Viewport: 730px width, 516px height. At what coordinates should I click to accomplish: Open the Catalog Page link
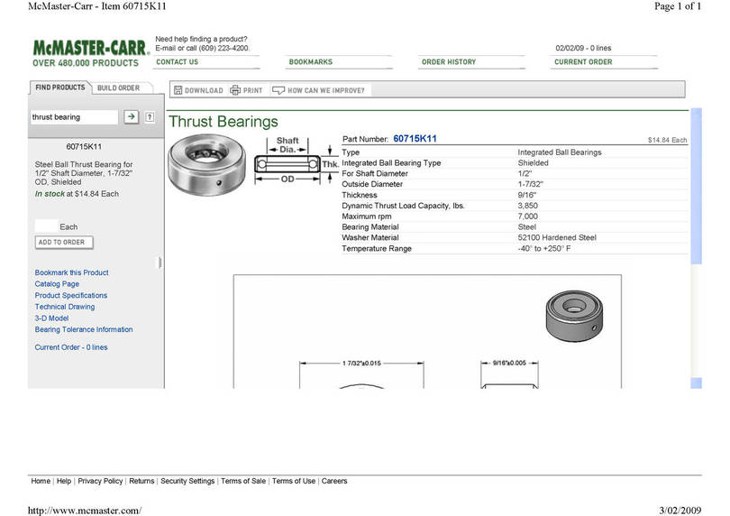point(57,284)
